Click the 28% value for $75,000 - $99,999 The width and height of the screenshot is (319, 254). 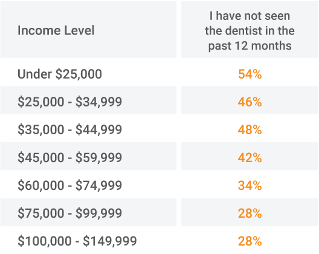tap(250, 213)
